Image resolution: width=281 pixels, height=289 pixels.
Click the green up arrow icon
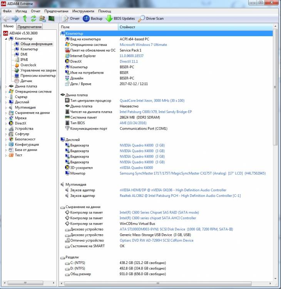click(25, 18)
